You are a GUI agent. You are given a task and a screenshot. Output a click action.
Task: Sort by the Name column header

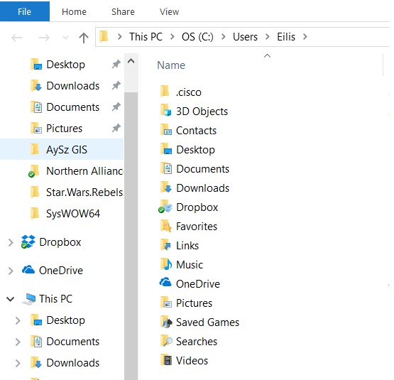tap(171, 65)
